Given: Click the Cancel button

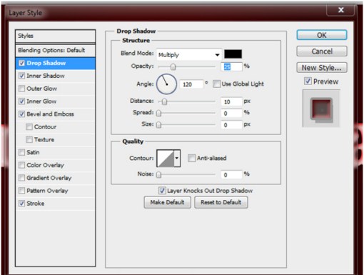Looking at the screenshot, I should (322, 51).
